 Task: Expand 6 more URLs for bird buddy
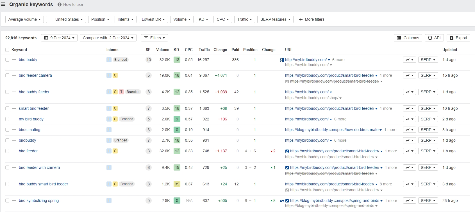tap(338, 60)
